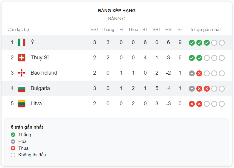Select the Bulgaria team name
The image size is (234, 168).
[40, 88]
